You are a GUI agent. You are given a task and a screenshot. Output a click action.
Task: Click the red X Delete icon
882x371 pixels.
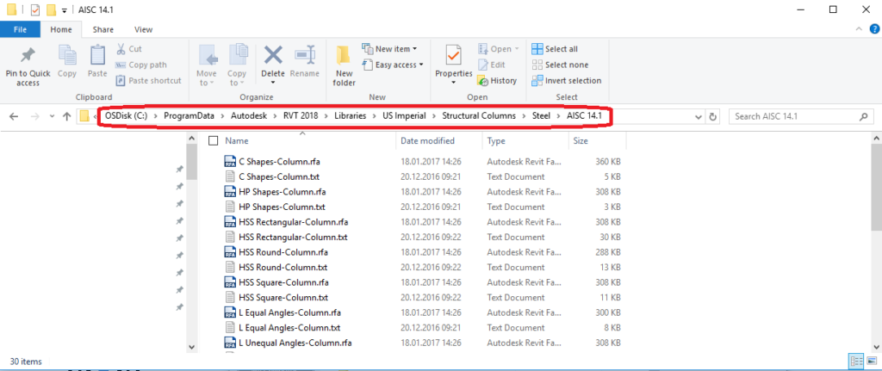coord(273,55)
